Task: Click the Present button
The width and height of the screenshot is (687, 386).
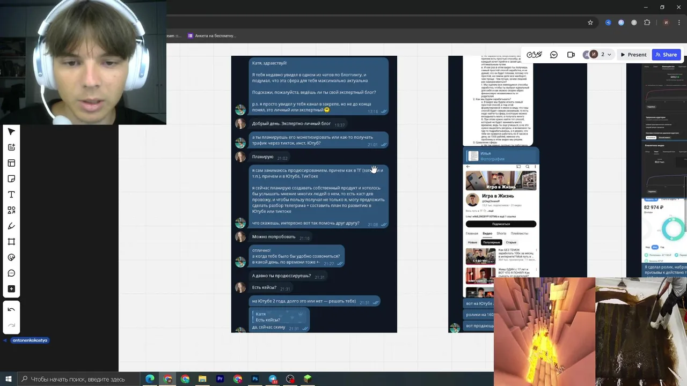Action: tap(633, 55)
